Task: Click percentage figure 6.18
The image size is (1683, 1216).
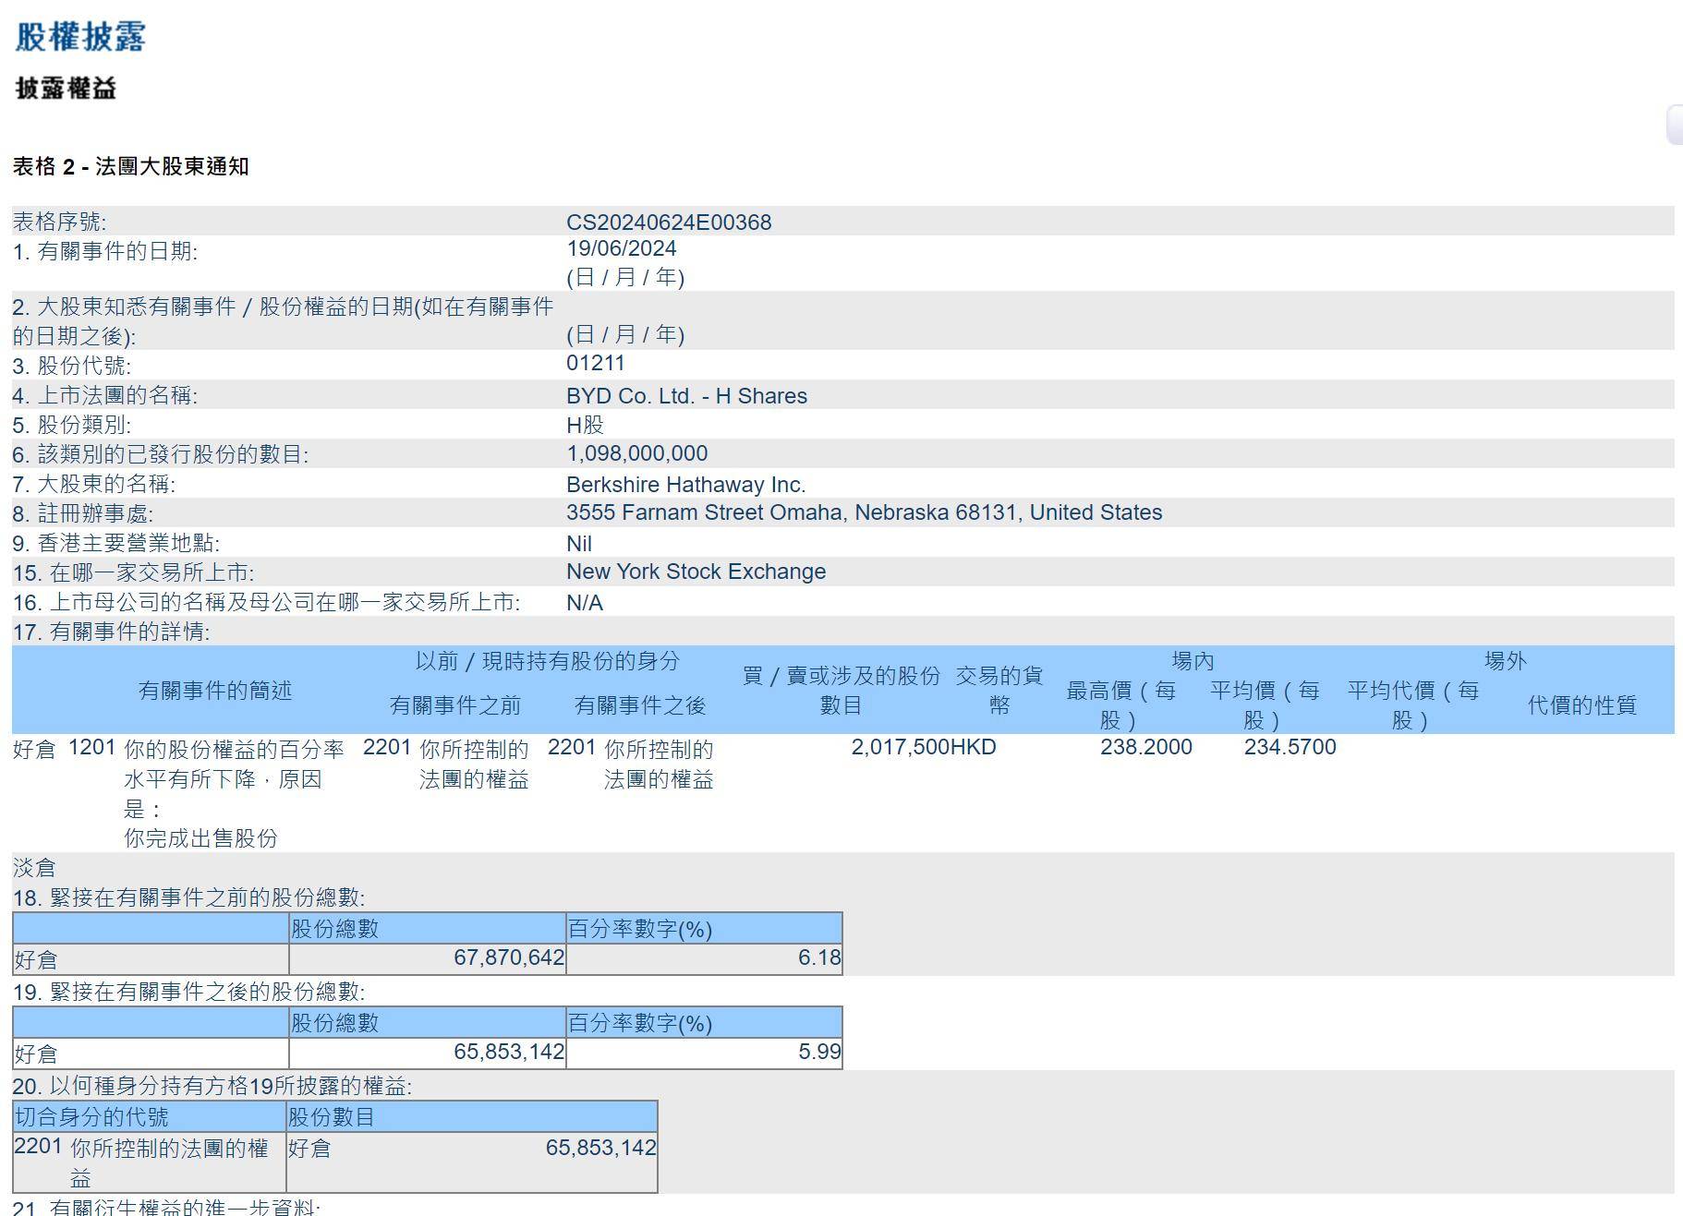Action: [x=819, y=957]
